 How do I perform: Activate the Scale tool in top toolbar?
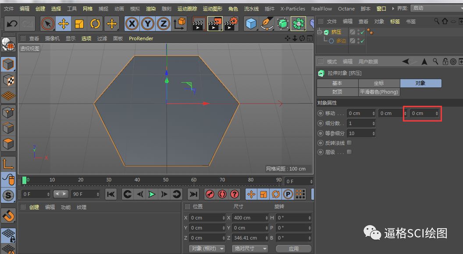pyautogui.click(x=79, y=24)
